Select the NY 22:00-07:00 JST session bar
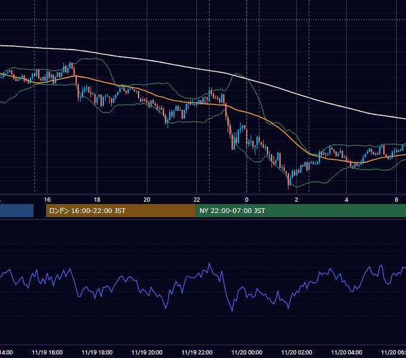This screenshot has height=358, width=406. click(300, 211)
